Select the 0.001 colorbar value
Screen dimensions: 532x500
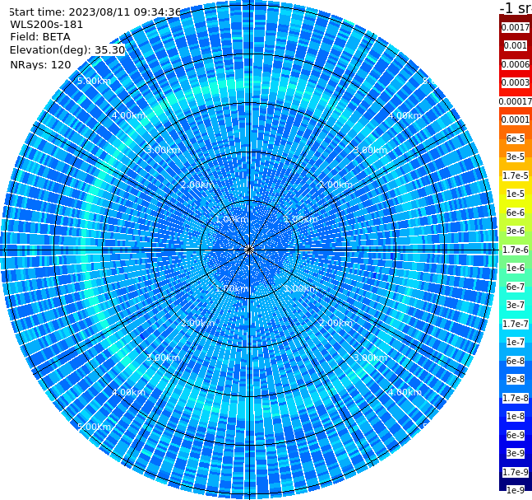pos(516,45)
